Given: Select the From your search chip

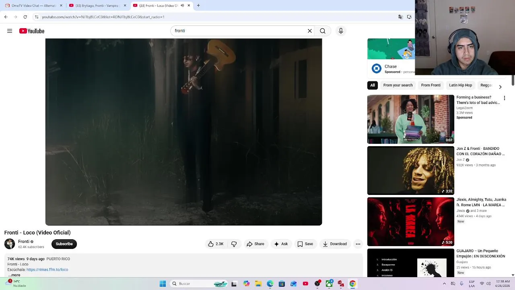Looking at the screenshot, I should 398,85.
